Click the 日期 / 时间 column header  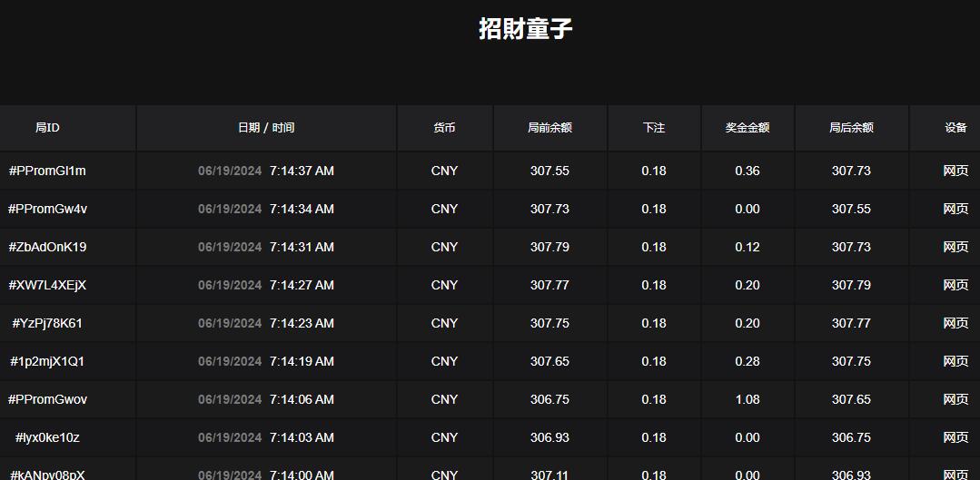266,127
